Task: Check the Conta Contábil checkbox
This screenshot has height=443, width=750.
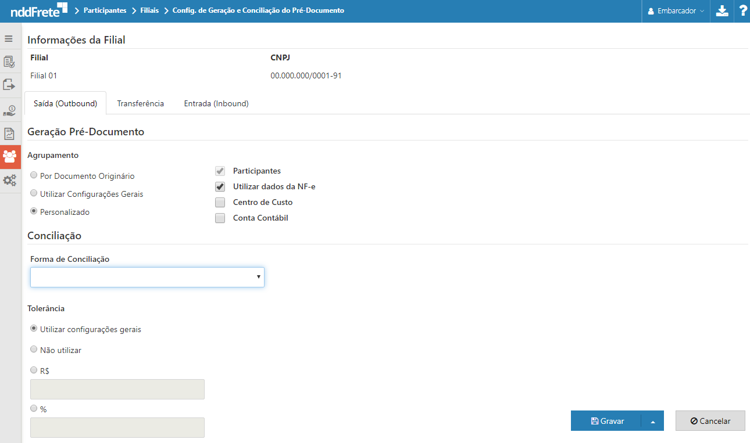Action: pyautogui.click(x=220, y=218)
